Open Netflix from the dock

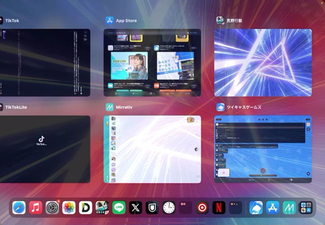coord(219,208)
